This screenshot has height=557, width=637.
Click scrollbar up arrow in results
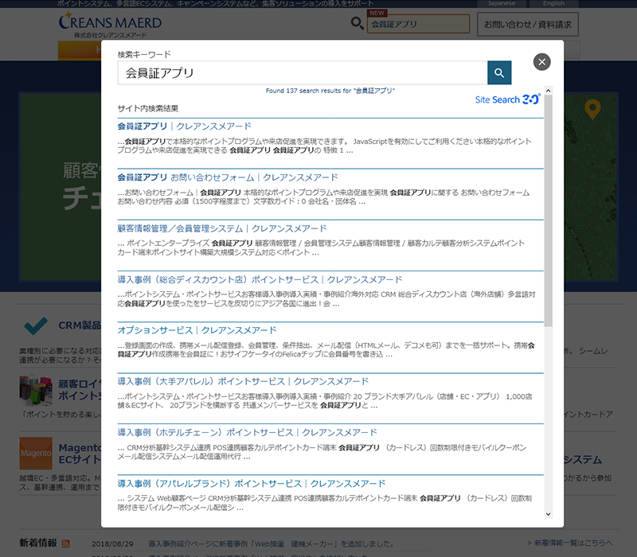pyautogui.click(x=548, y=91)
